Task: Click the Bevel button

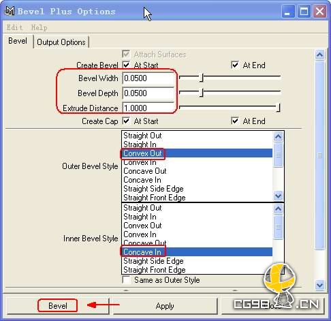Action: tap(58, 306)
